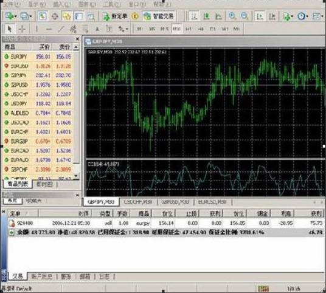Draw a vertical line tool
The image size is (326, 293).
point(36,29)
